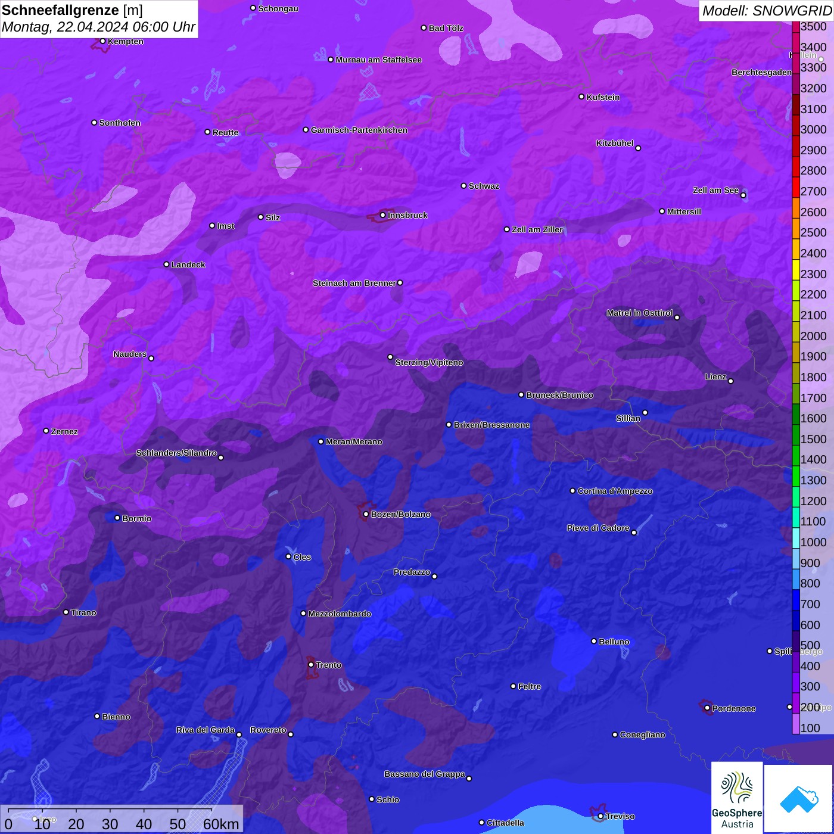Click the Kempten marker dot
The height and width of the screenshot is (834, 834).
pyautogui.click(x=102, y=41)
